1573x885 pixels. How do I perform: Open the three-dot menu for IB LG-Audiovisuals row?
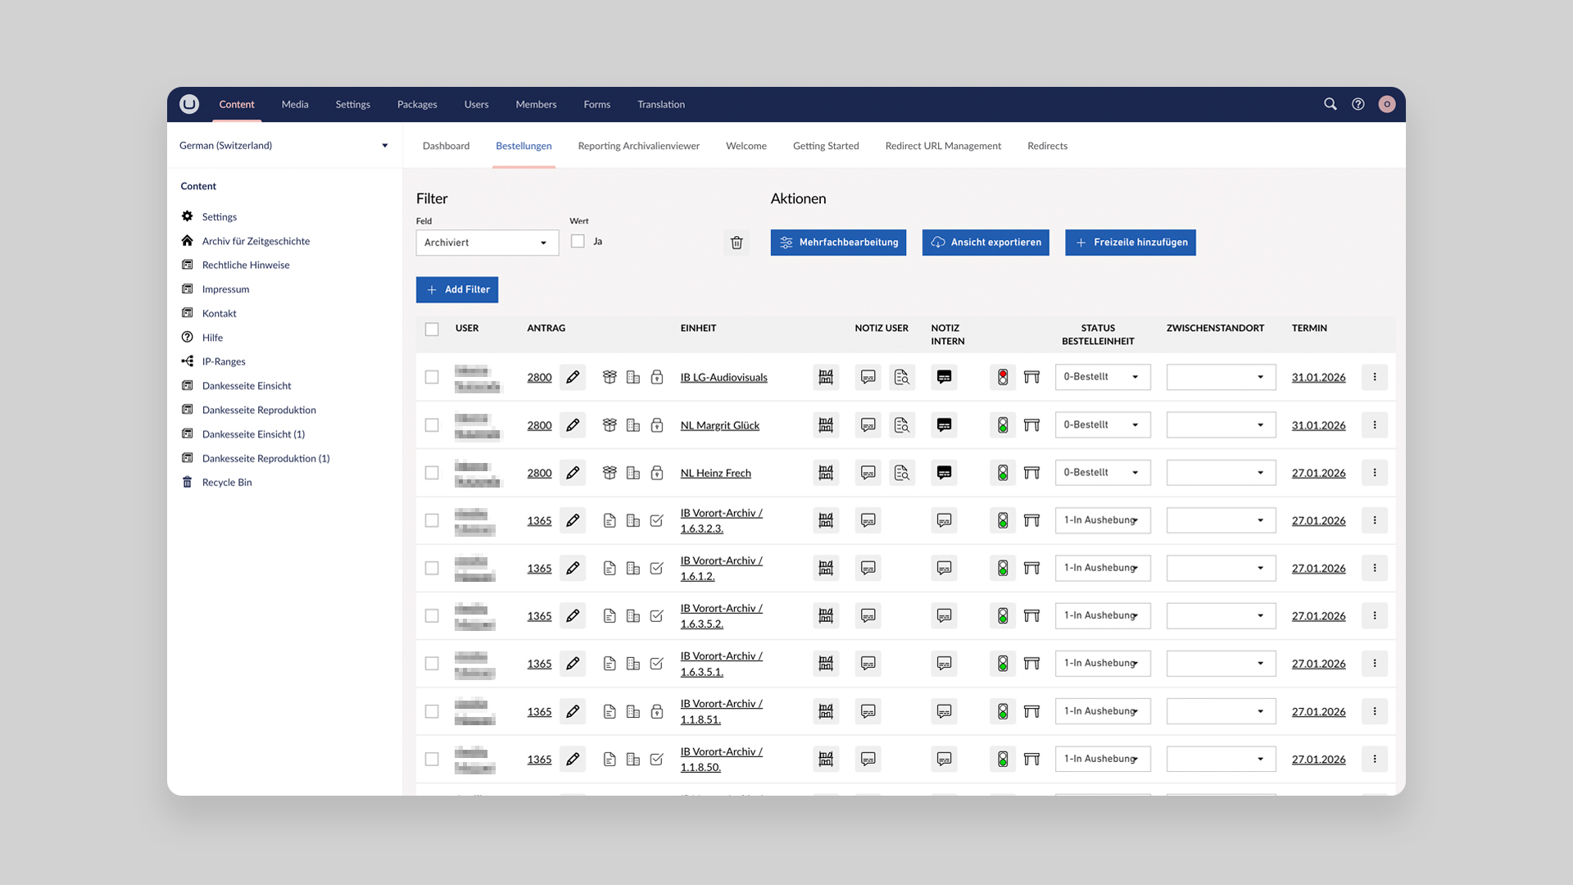1375,377
